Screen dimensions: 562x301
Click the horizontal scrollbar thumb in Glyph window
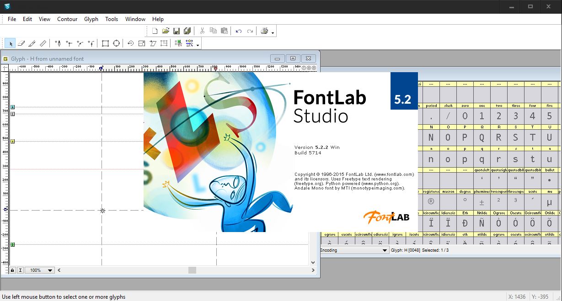coord(192,270)
